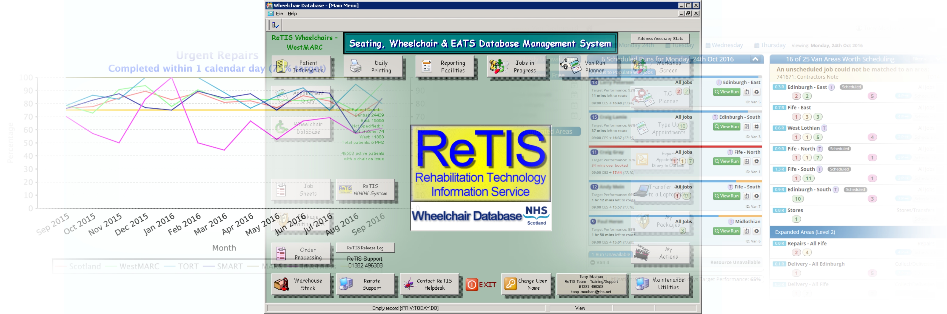Open Type Up Appointments
Screen dimensions: 947x314
[660, 128]
